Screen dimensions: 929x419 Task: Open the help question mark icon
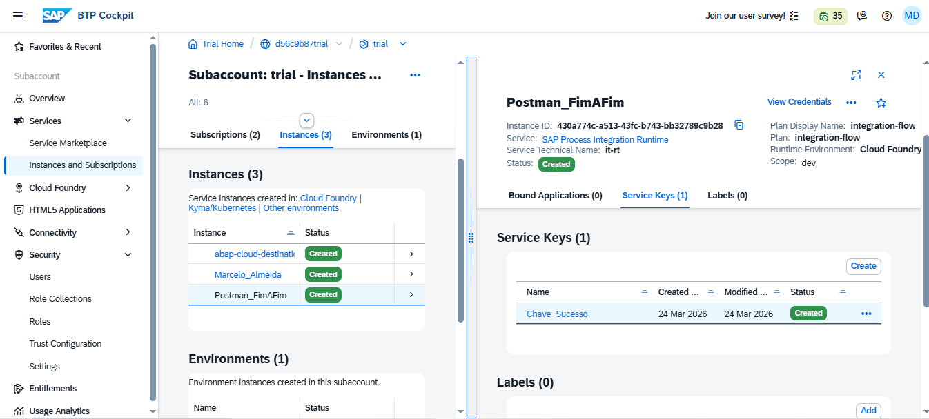click(887, 16)
